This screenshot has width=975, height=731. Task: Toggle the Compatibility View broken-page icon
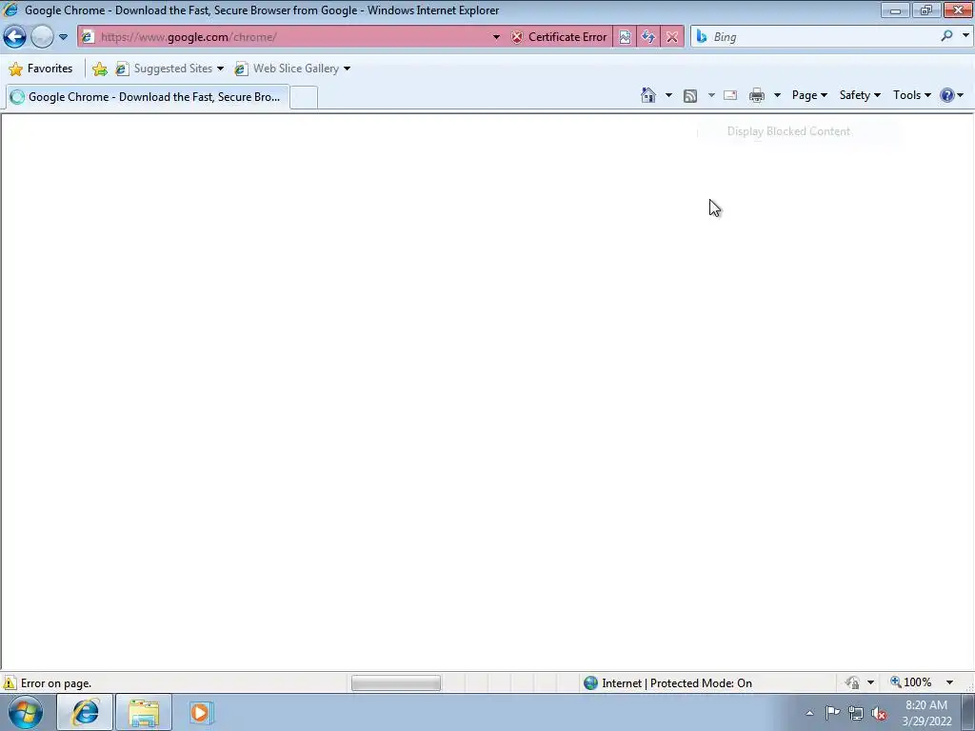[625, 37]
